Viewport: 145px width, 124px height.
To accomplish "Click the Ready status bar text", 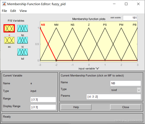I will pos(7,117).
